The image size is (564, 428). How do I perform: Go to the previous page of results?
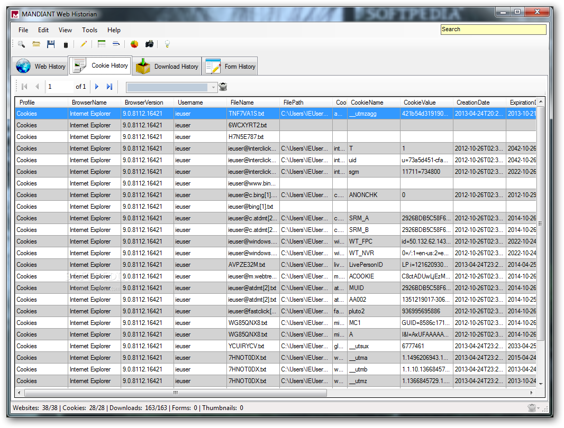(x=37, y=87)
